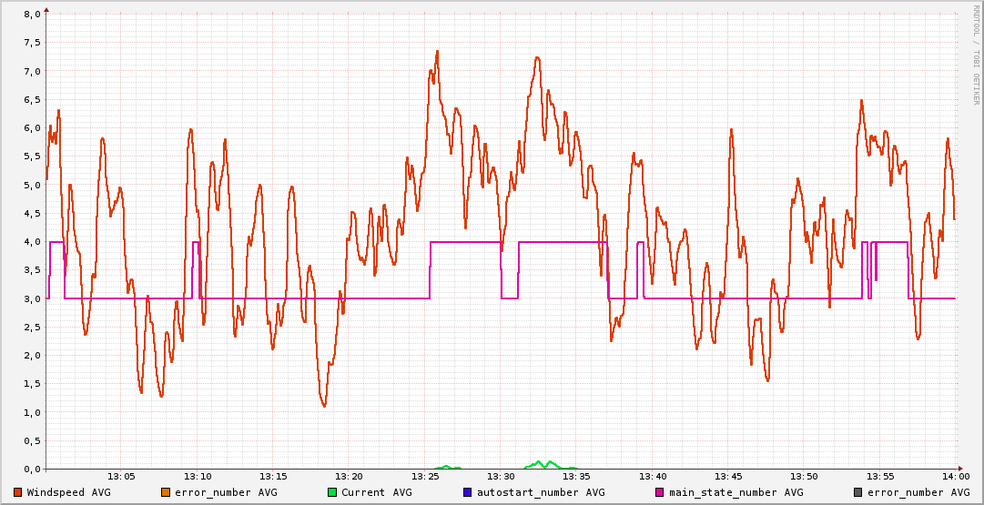984x505 pixels.
Task: Select the main_state_number AVG legend label
Action: pyautogui.click(x=735, y=492)
